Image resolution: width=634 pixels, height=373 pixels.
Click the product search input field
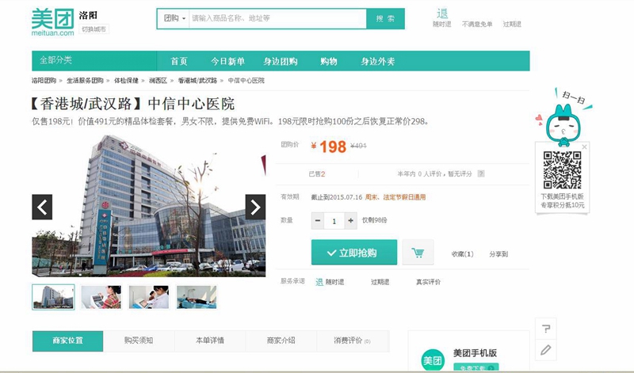coord(277,18)
